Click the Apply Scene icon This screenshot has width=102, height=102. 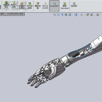[92, 15]
